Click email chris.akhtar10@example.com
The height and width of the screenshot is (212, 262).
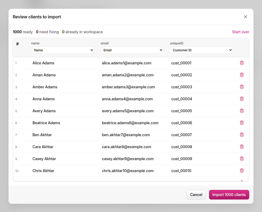pyautogui.click(x=128, y=171)
